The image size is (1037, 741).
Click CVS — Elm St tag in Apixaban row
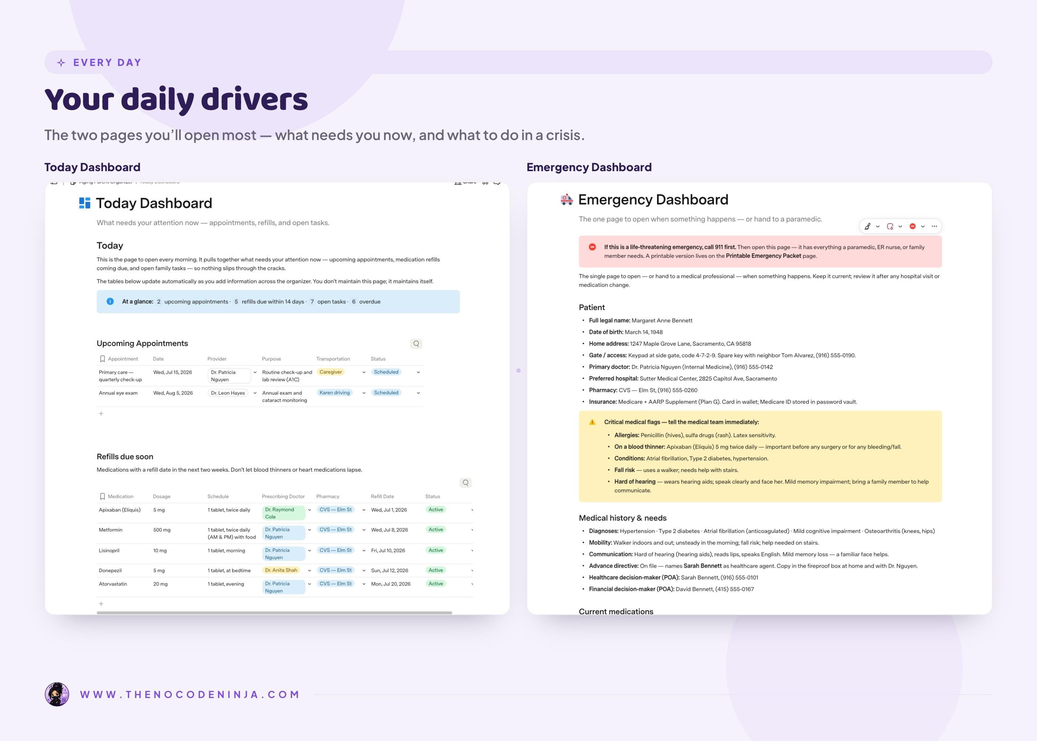(336, 510)
